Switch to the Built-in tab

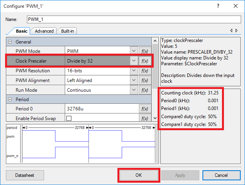point(67,31)
